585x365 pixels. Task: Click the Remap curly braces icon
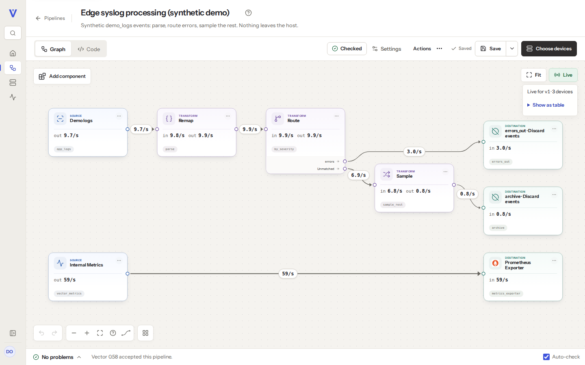169,119
